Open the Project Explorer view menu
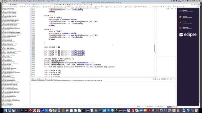This screenshot has width=202, height=113. 26,7
